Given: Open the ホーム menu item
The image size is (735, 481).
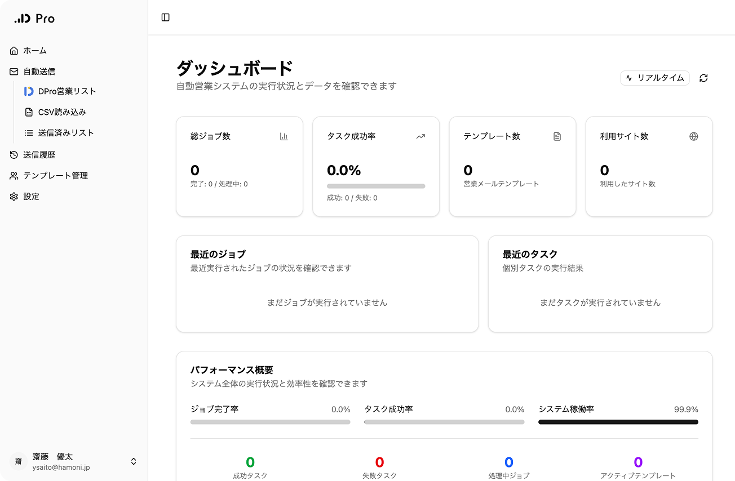Looking at the screenshot, I should 34,50.
